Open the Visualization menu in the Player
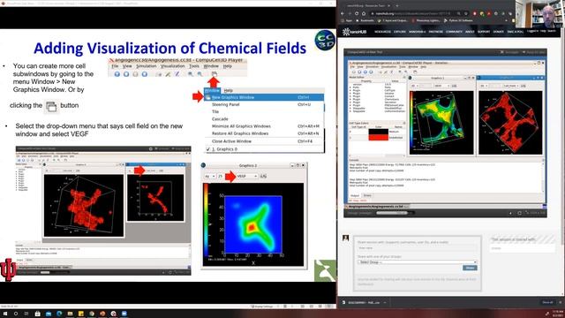This screenshot has height=318, width=565. 389,67
